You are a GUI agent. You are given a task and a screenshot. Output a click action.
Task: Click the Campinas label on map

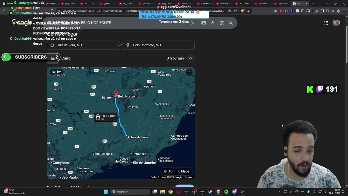61,163
